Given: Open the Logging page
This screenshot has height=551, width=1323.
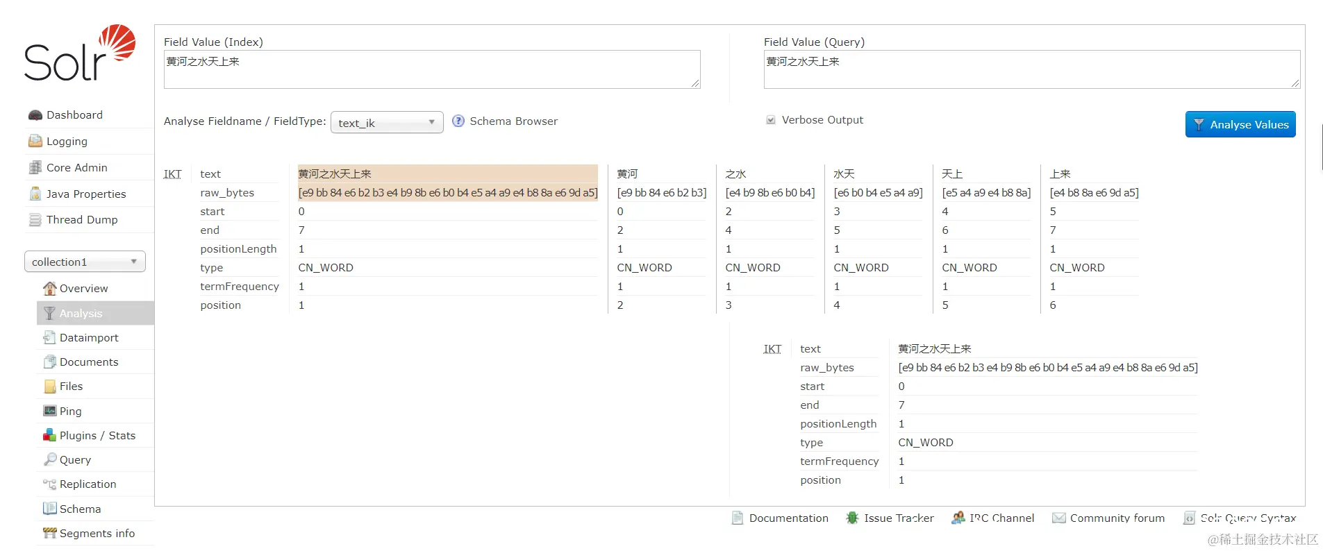Looking at the screenshot, I should [67, 142].
